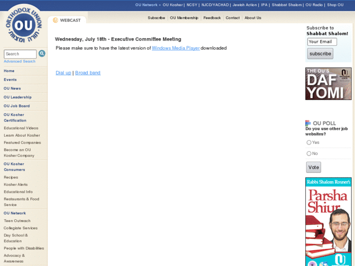Open the Contact page
The height and width of the screenshot is (266, 355).
tap(232, 18)
